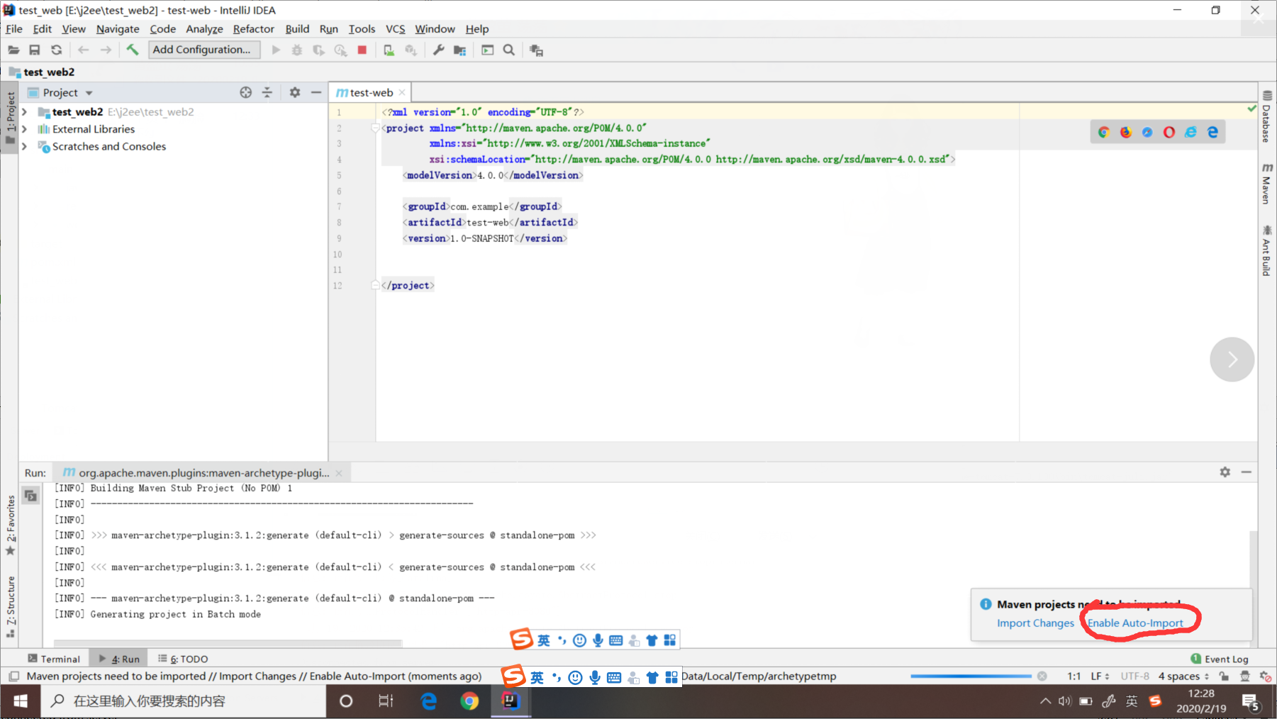Open page in Chrome browser icon
This screenshot has width=1277, height=719.
click(x=1104, y=132)
